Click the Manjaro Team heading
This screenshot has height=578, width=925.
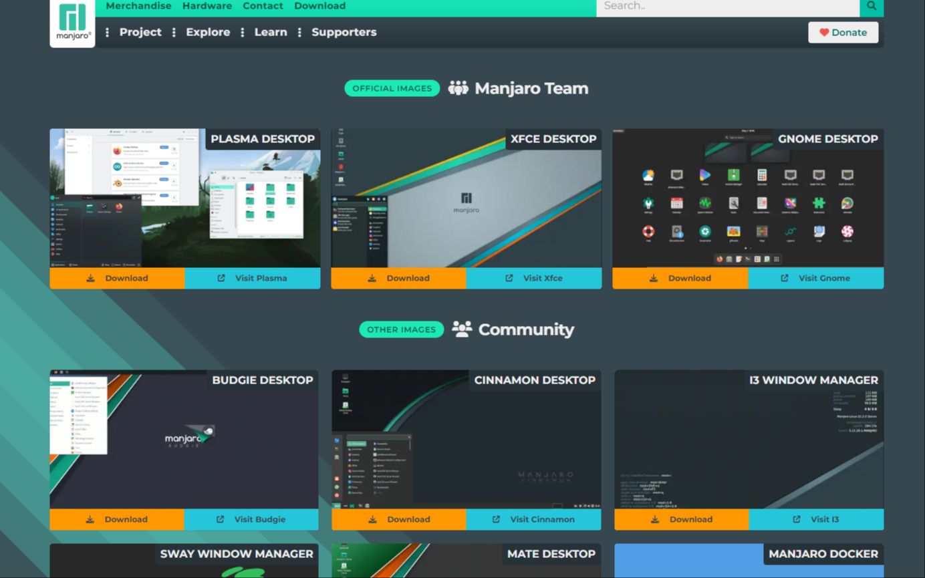click(x=531, y=88)
